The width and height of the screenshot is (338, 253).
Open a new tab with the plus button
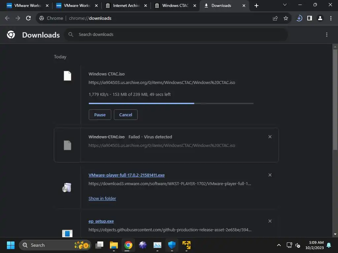coord(256,6)
